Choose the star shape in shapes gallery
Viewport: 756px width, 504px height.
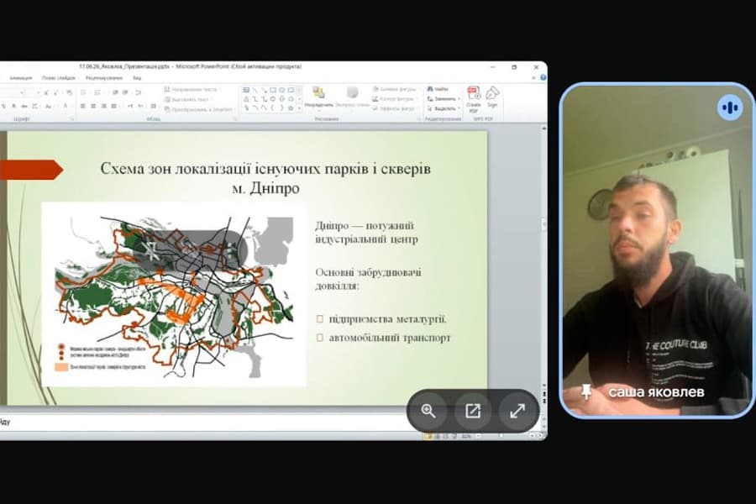291,108
